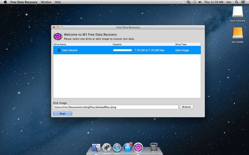This screenshot has height=155, width=249.
Task: Click the disk image file icon beside New Volume
Action: click(x=59, y=50)
